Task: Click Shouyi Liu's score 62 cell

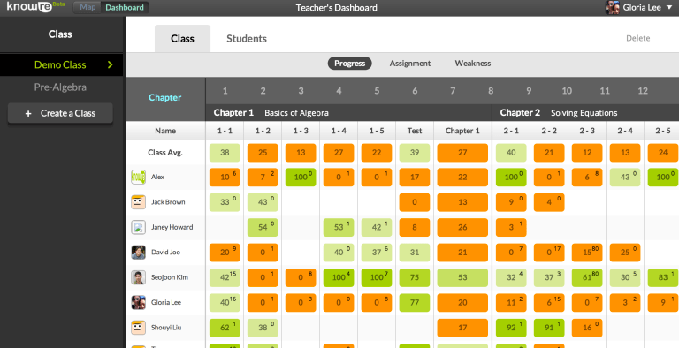Action: point(225,328)
